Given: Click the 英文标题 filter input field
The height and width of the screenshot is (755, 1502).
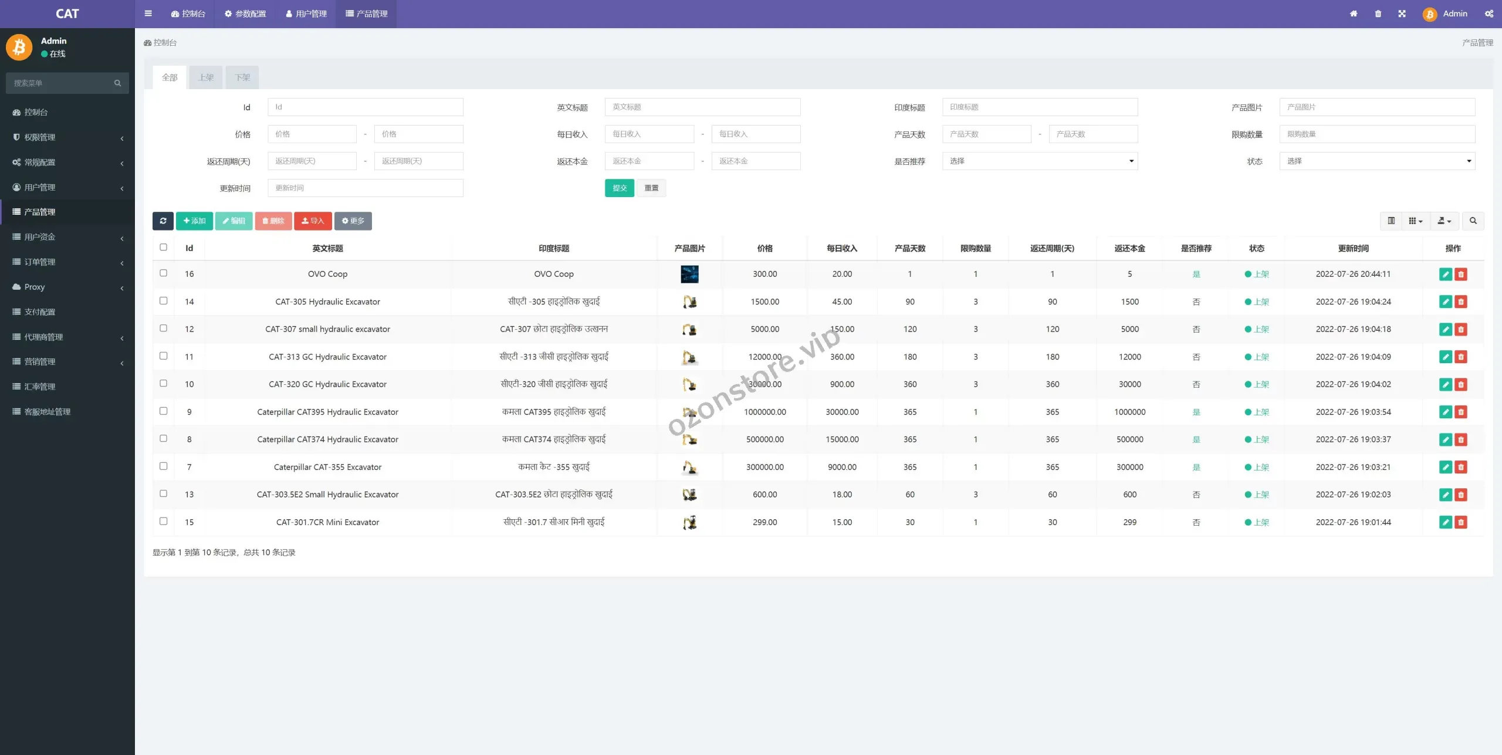Looking at the screenshot, I should (x=702, y=107).
